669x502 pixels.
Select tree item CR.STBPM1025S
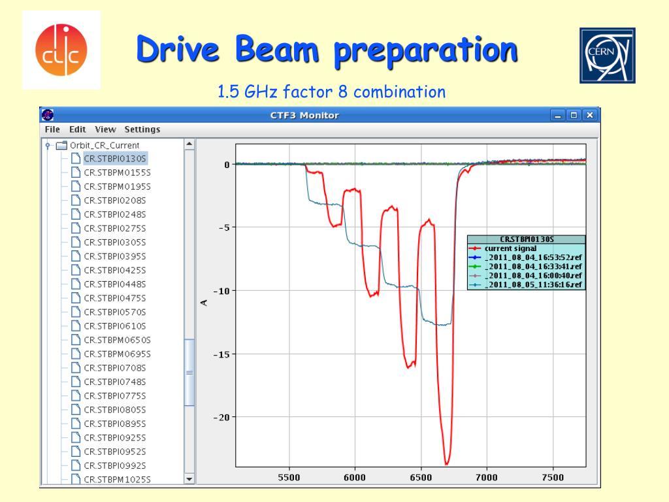(x=117, y=479)
